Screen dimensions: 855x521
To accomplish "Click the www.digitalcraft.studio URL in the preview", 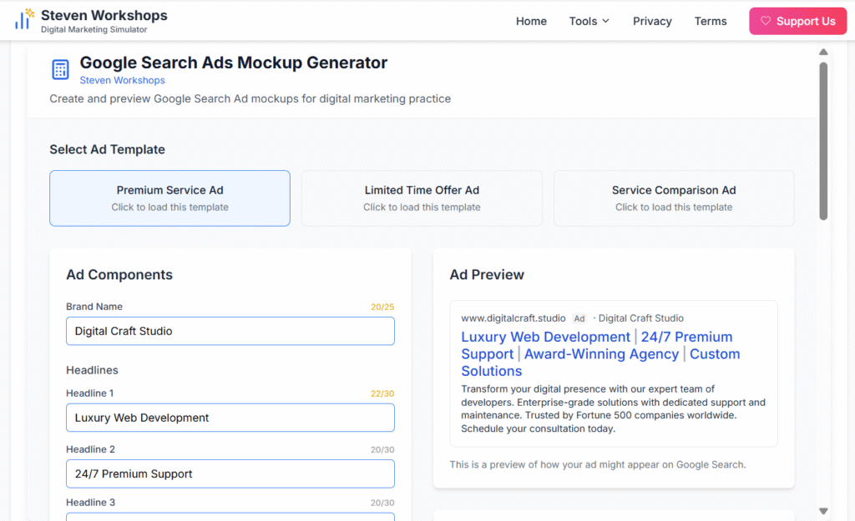I will (x=514, y=318).
